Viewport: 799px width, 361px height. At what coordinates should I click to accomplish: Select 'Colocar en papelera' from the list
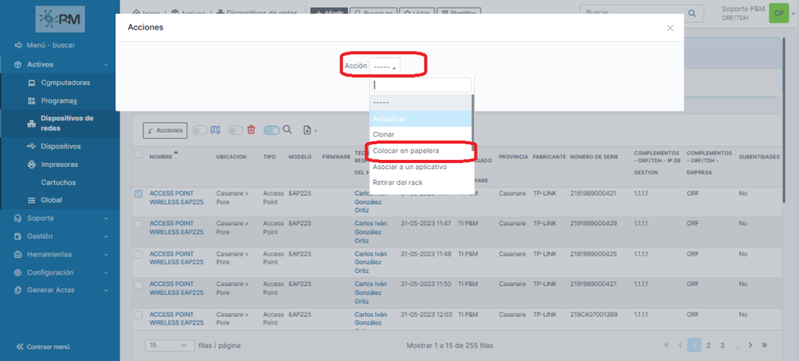point(406,150)
